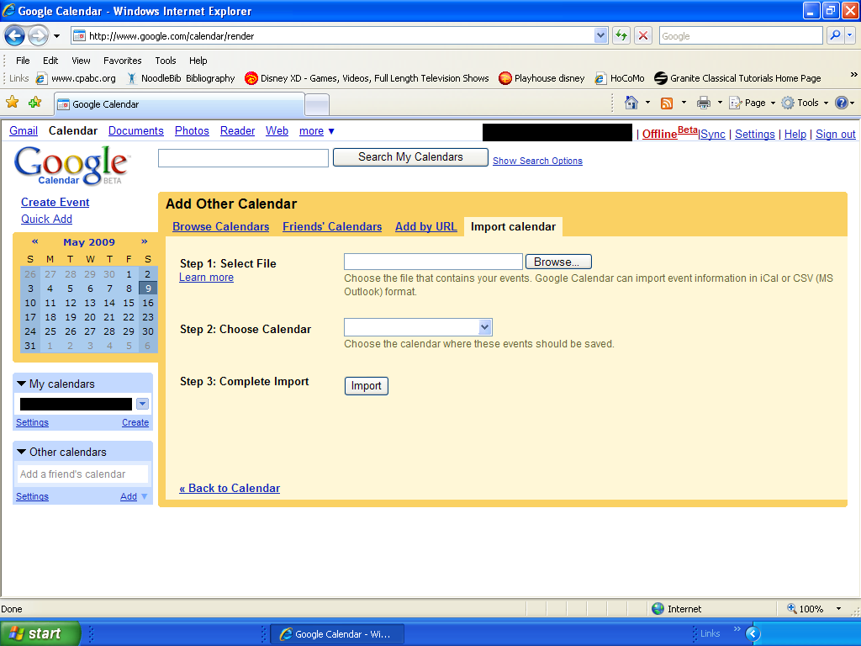This screenshot has height=646, width=861.
Task: Expand the Google 'more' dropdown
Action: [316, 130]
